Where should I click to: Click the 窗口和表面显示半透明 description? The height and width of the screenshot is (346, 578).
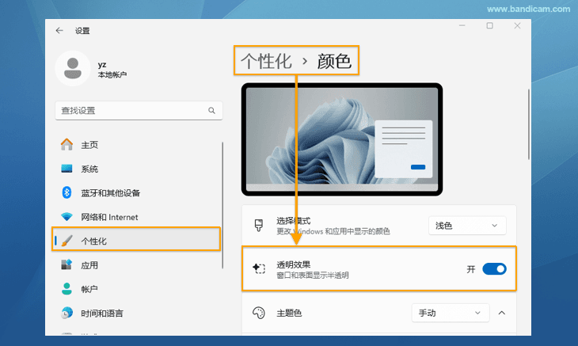click(x=313, y=276)
